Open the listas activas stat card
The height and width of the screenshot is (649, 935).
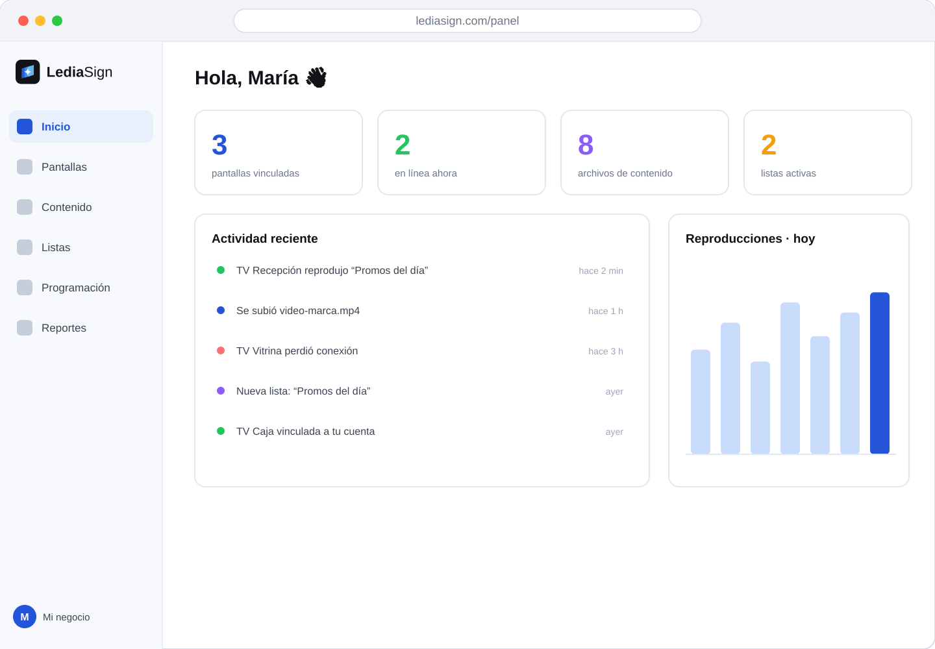click(828, 153)
